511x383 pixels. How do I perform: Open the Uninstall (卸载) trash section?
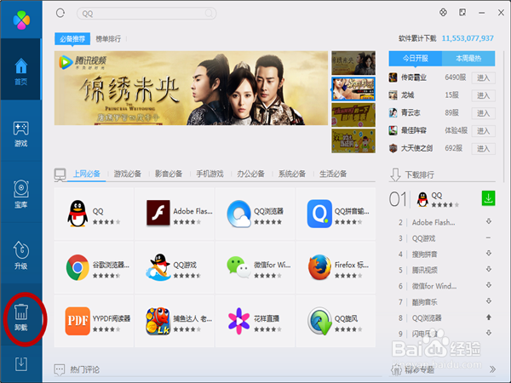click(x=20, y=317)
